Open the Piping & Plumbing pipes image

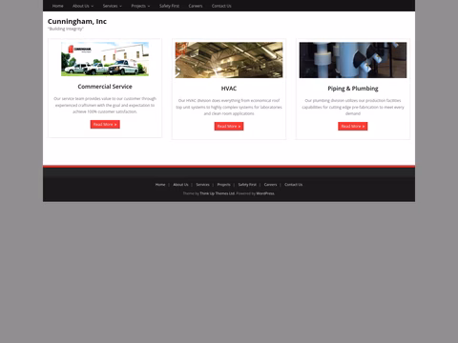[x=353, y=60]
